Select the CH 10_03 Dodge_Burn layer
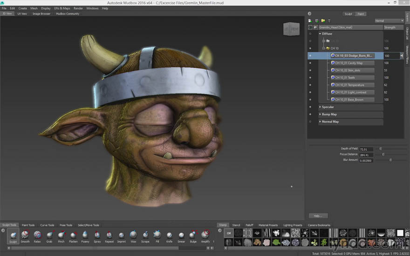This screenshot has height=256, width=410. click(352, 56)
